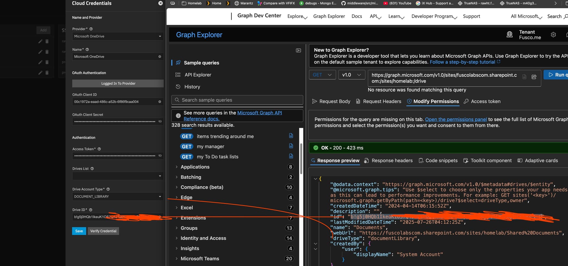568x266 pixels.
Task: Switch to the Code snippets tab
Action: [x=438, y=161]
